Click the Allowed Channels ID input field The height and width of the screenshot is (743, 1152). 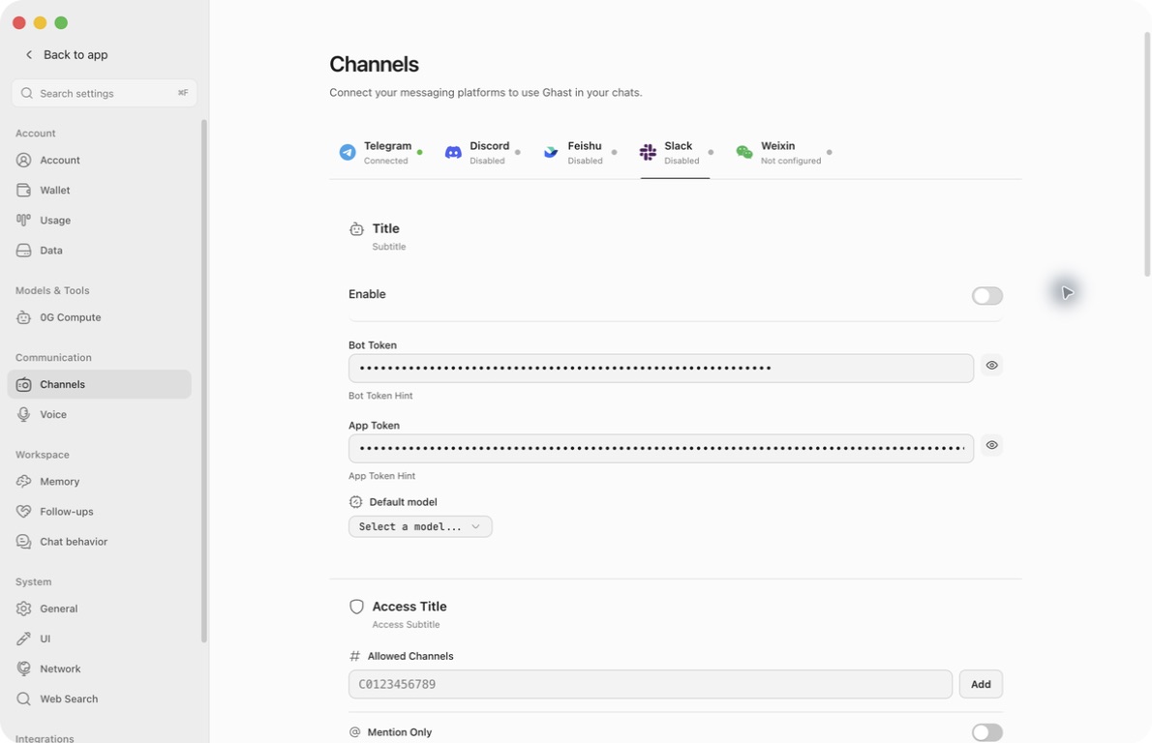click(651, 684)
